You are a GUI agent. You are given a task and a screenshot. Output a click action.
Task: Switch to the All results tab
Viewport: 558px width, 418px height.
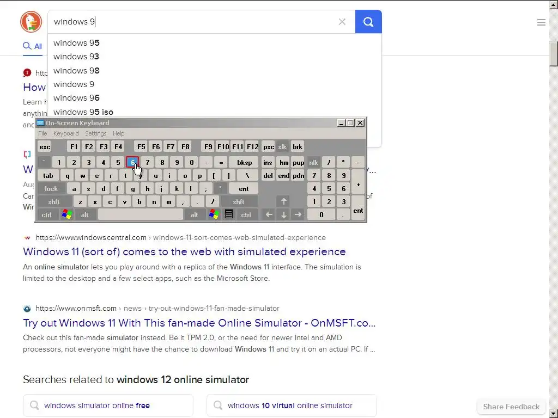coord(32,46)
